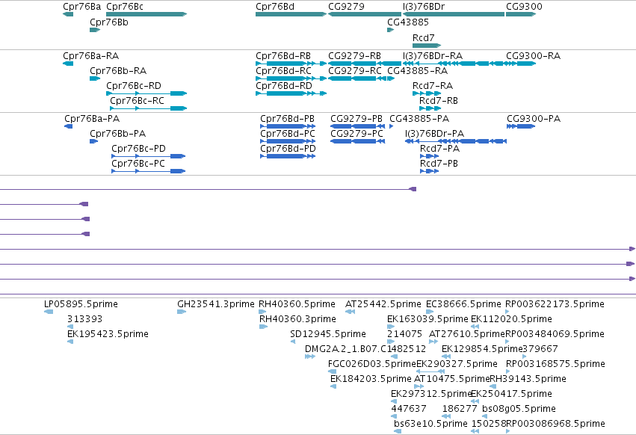Click the Cpr76Ba gene glyph

coord(68,14)
